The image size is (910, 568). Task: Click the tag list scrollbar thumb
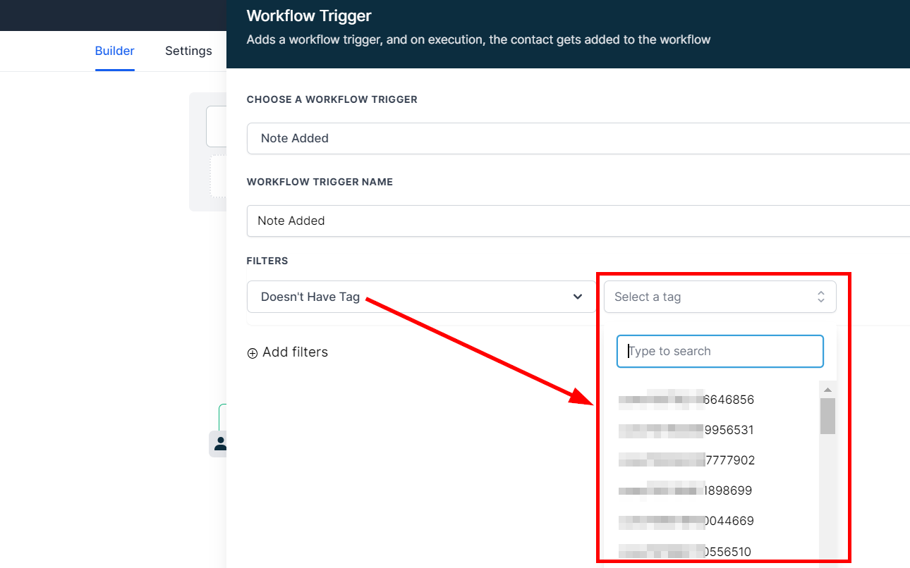(827, 416)
